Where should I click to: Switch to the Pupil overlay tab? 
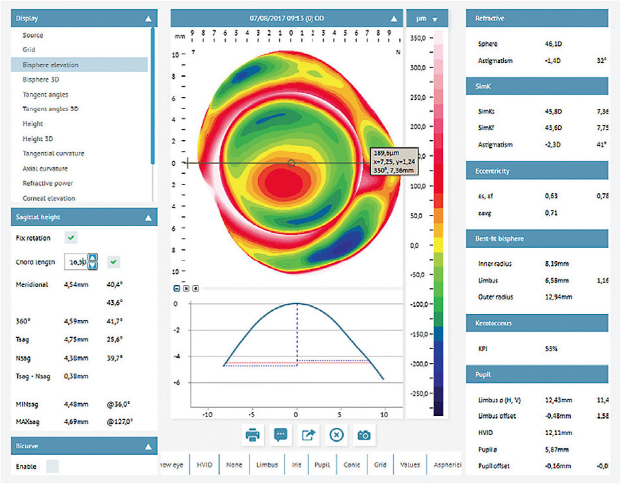click(x=322, y=464)
